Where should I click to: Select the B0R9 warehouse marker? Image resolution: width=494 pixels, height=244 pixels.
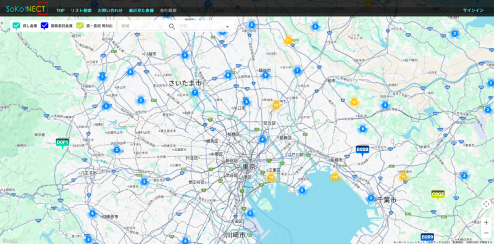pos(427,237)
